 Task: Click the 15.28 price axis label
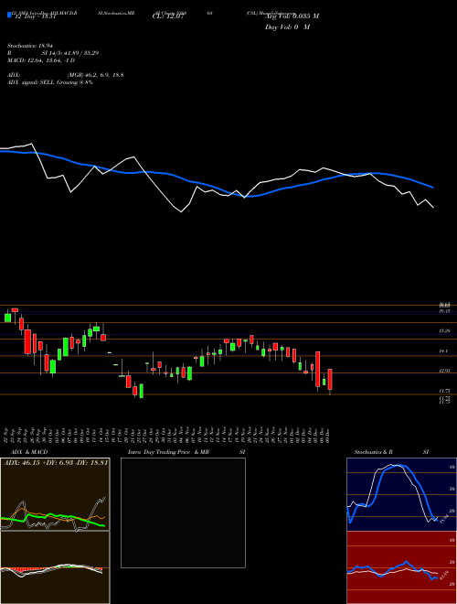444,331
